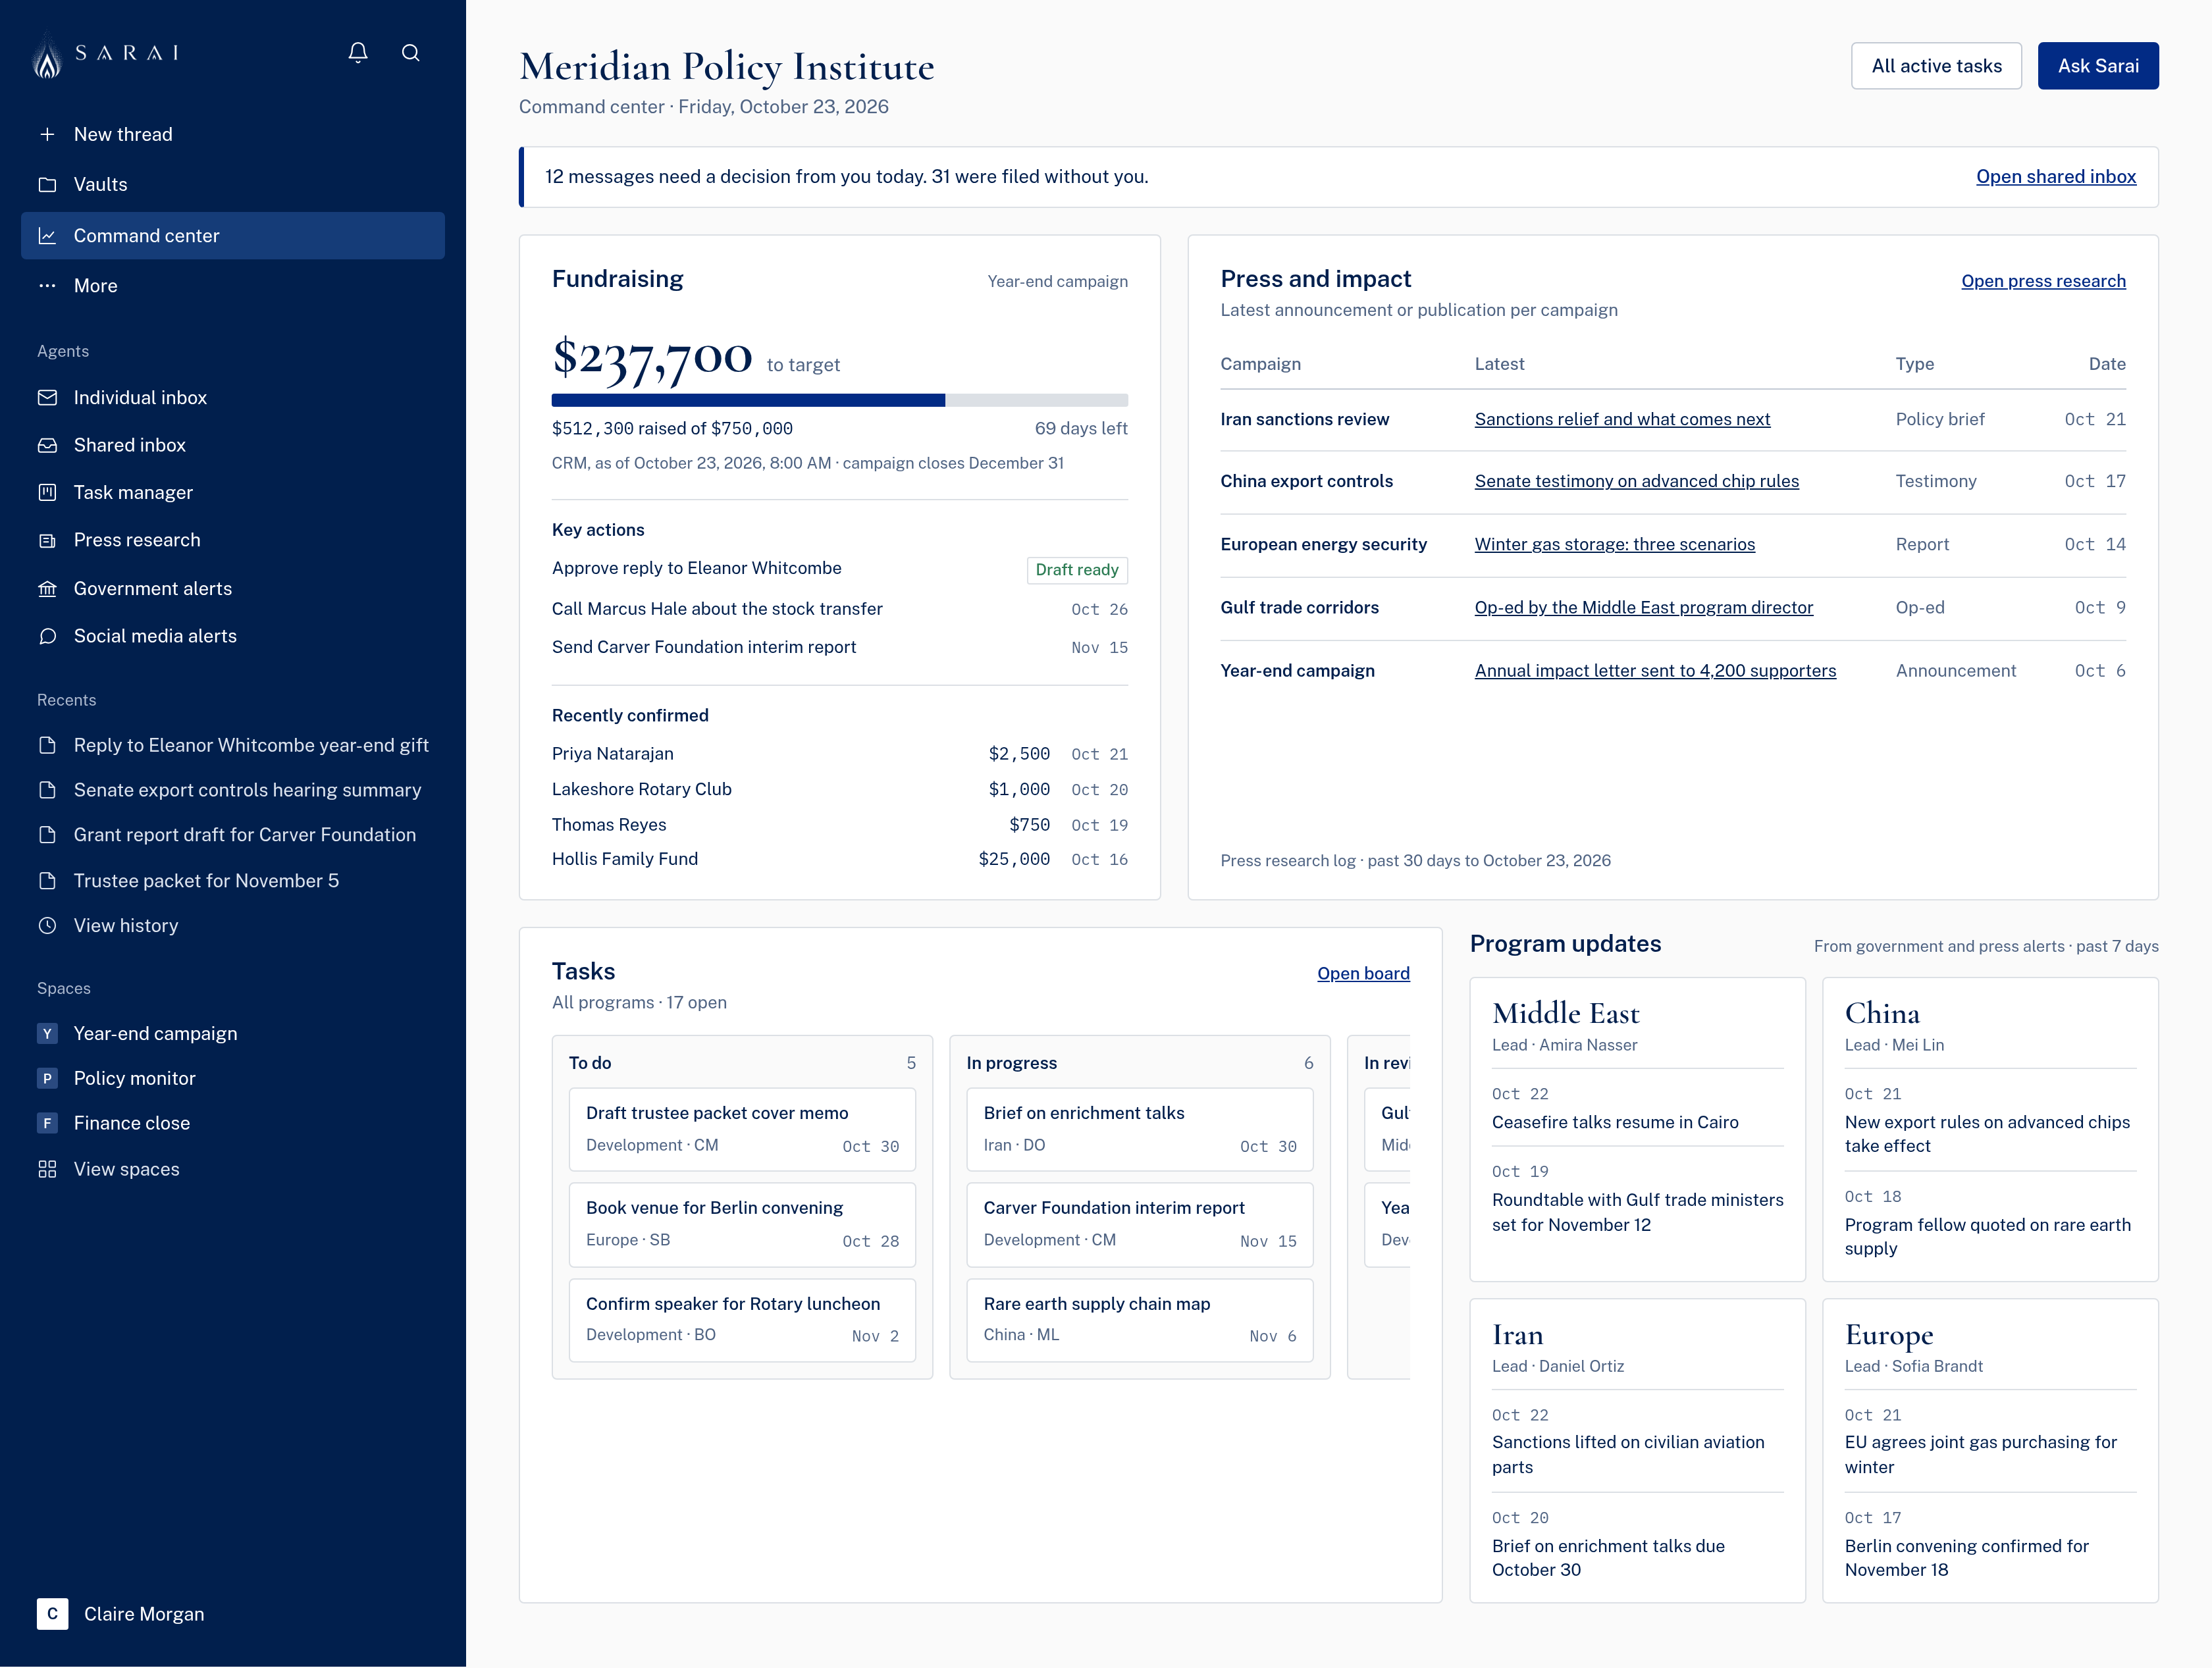The height and width of the screenshot is (1668, 2212).
Task: Open search with magnifier icon
Action: pyautogui.click(x=410, y=52)
